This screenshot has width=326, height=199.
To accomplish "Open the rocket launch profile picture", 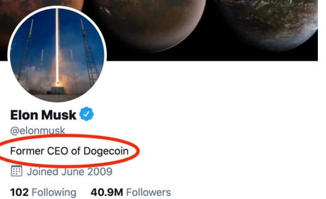I will click(x=57, y=54).
